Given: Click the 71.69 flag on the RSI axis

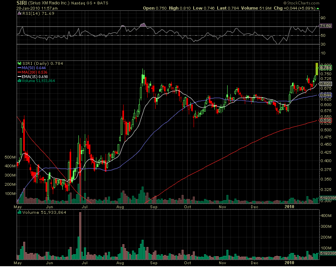Looking at the screenshot, I should tap(326, 26).
